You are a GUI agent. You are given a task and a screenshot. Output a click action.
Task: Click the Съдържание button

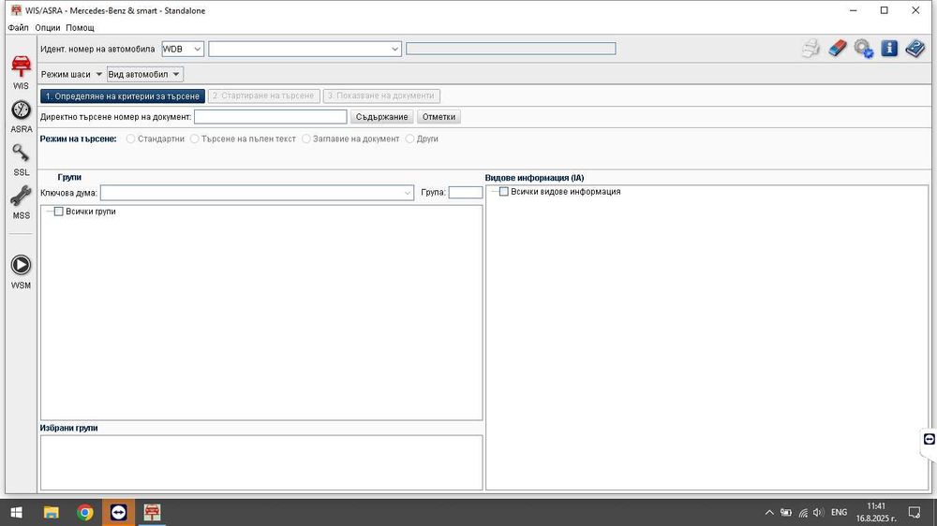tap(382, 117)
